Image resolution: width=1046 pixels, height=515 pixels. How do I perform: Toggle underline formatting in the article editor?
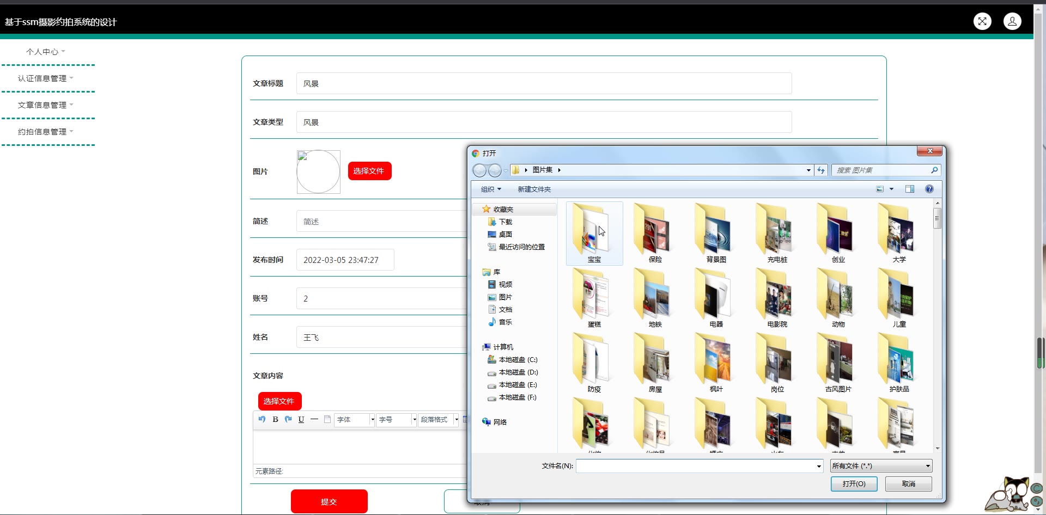pyautogui.click(x=301, y=419)
